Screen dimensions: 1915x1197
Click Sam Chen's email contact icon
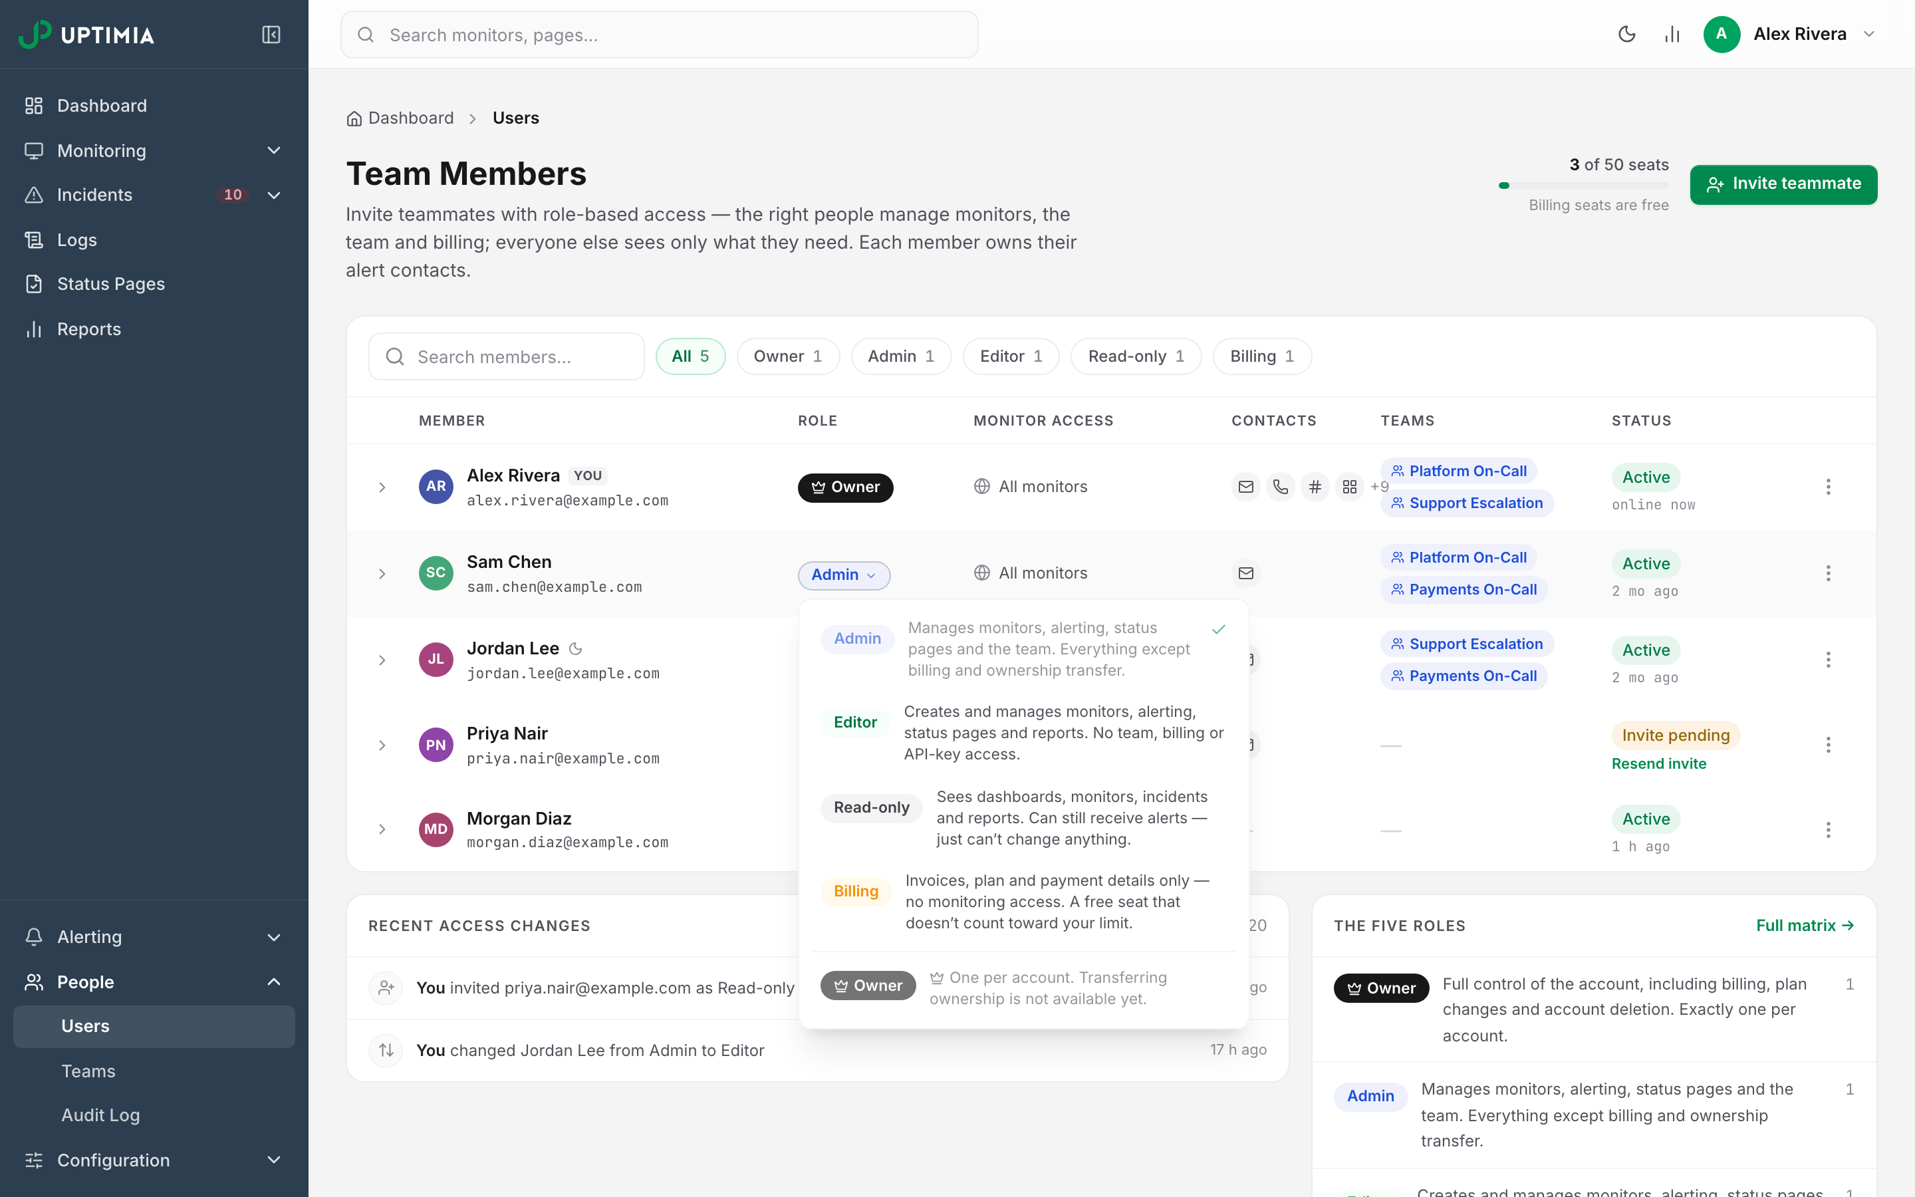click(x=1245, y=573)
